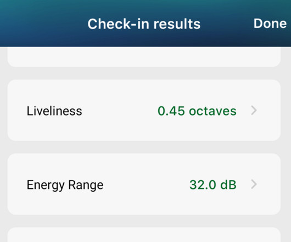
Task: Click the blank area between Liveliness and 0.45 octaves
Action: point(120,111)
